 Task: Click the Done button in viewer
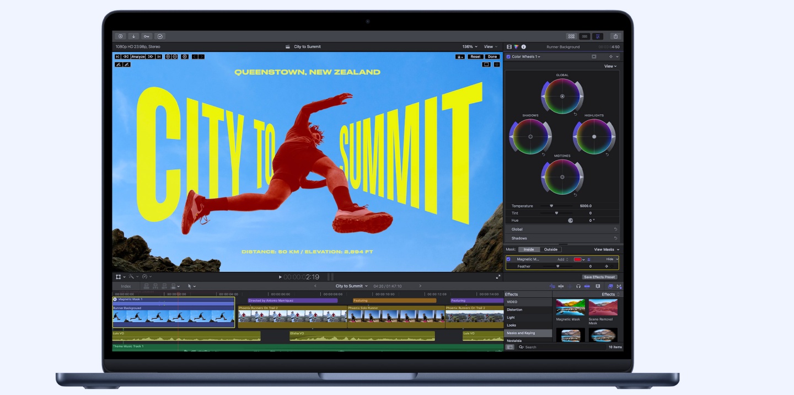tap(492, 57)
